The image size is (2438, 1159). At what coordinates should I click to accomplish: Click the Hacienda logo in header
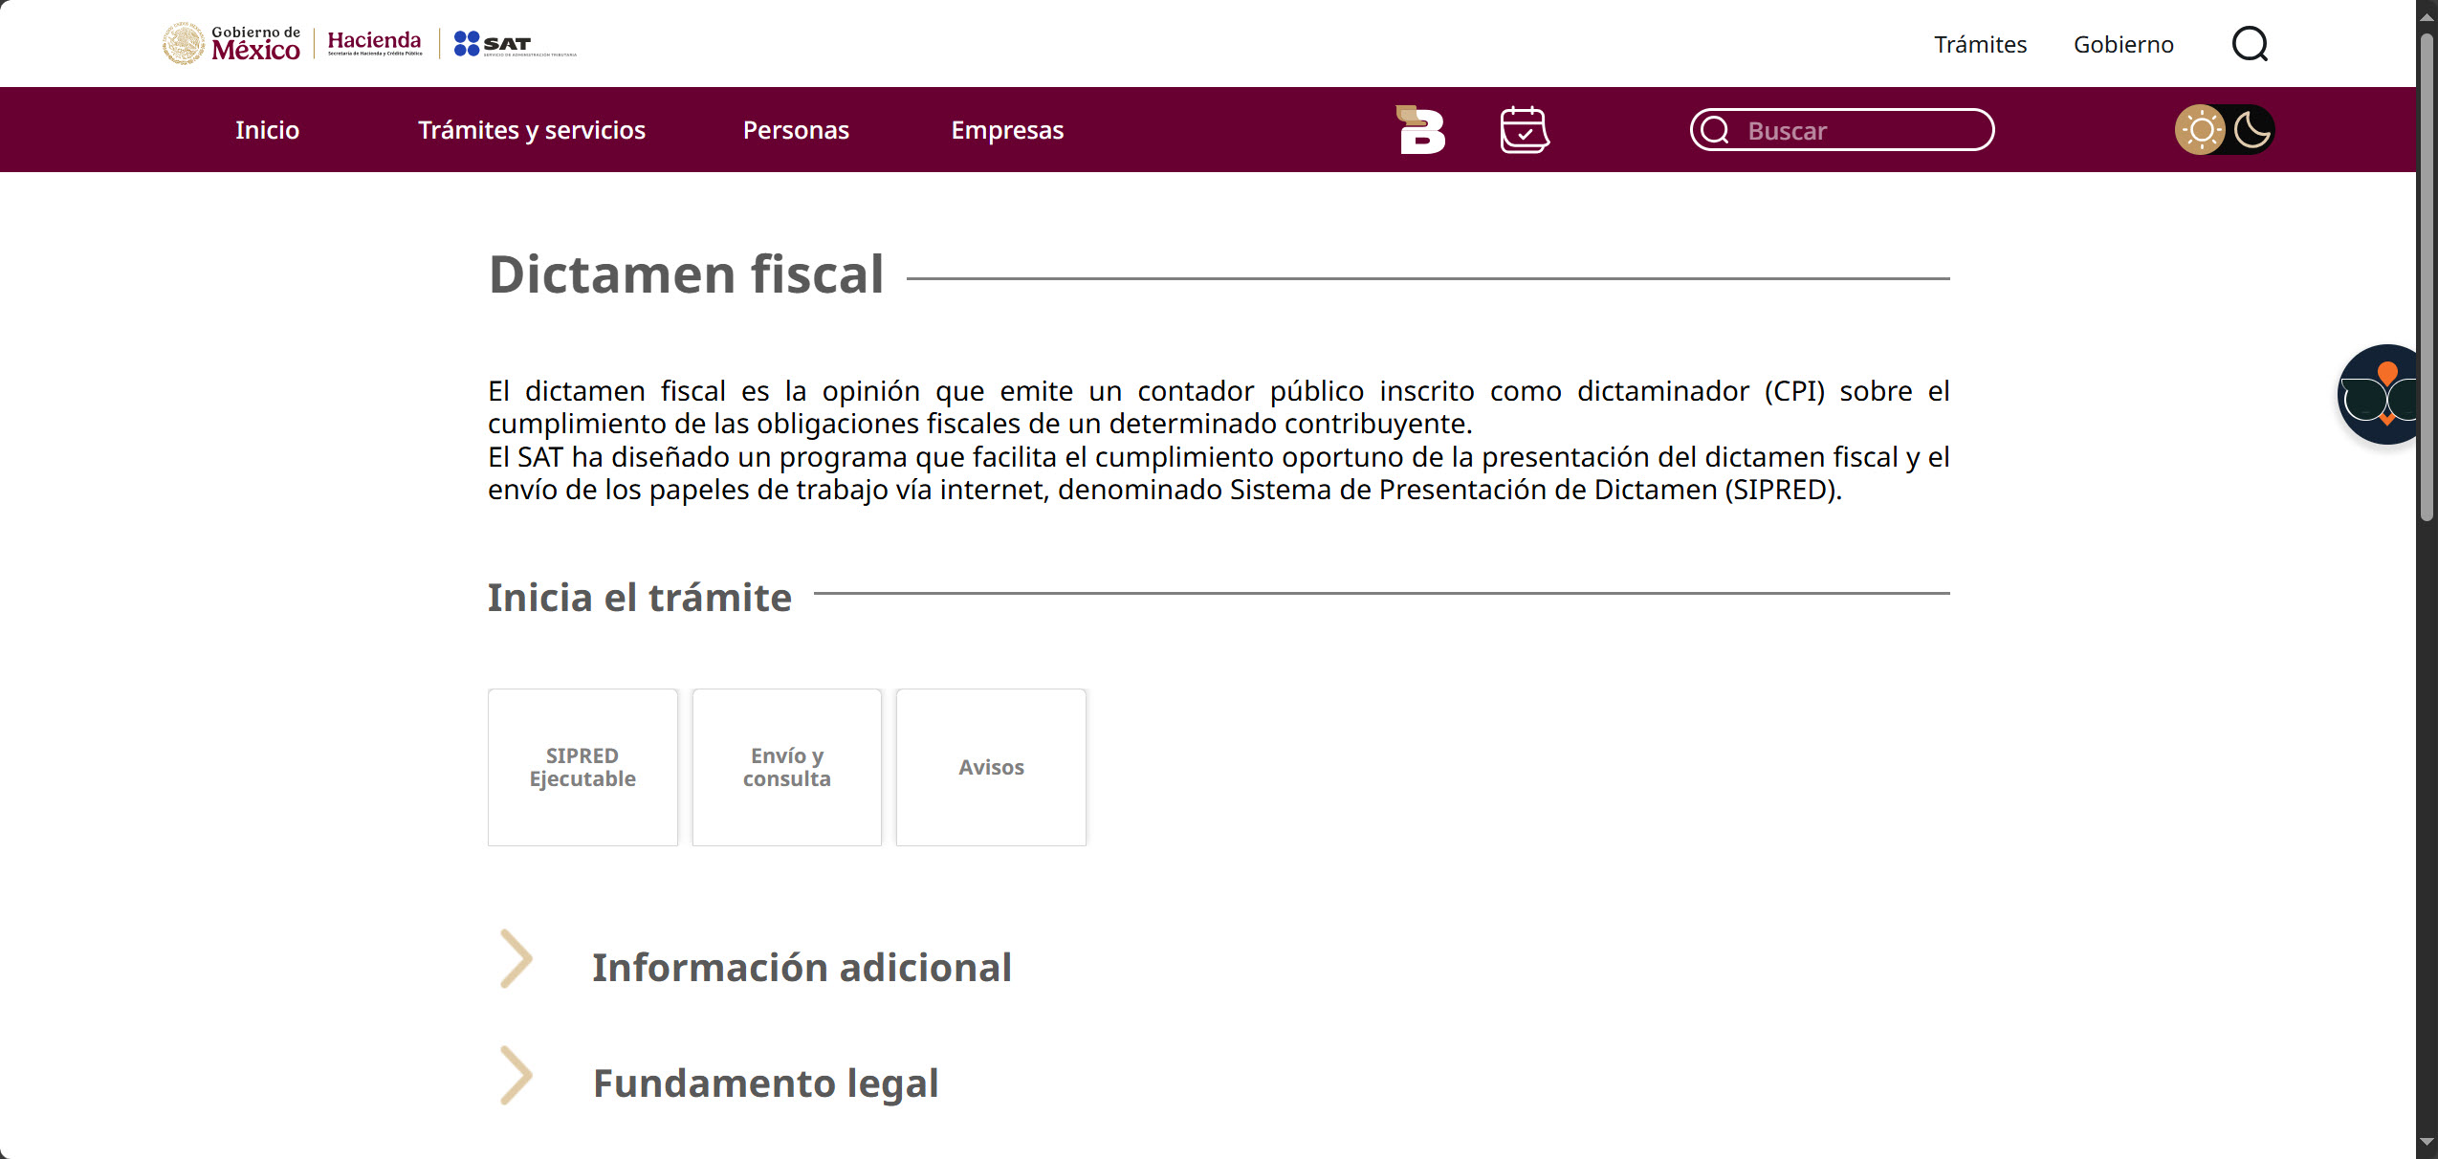[x=374, y=43]
